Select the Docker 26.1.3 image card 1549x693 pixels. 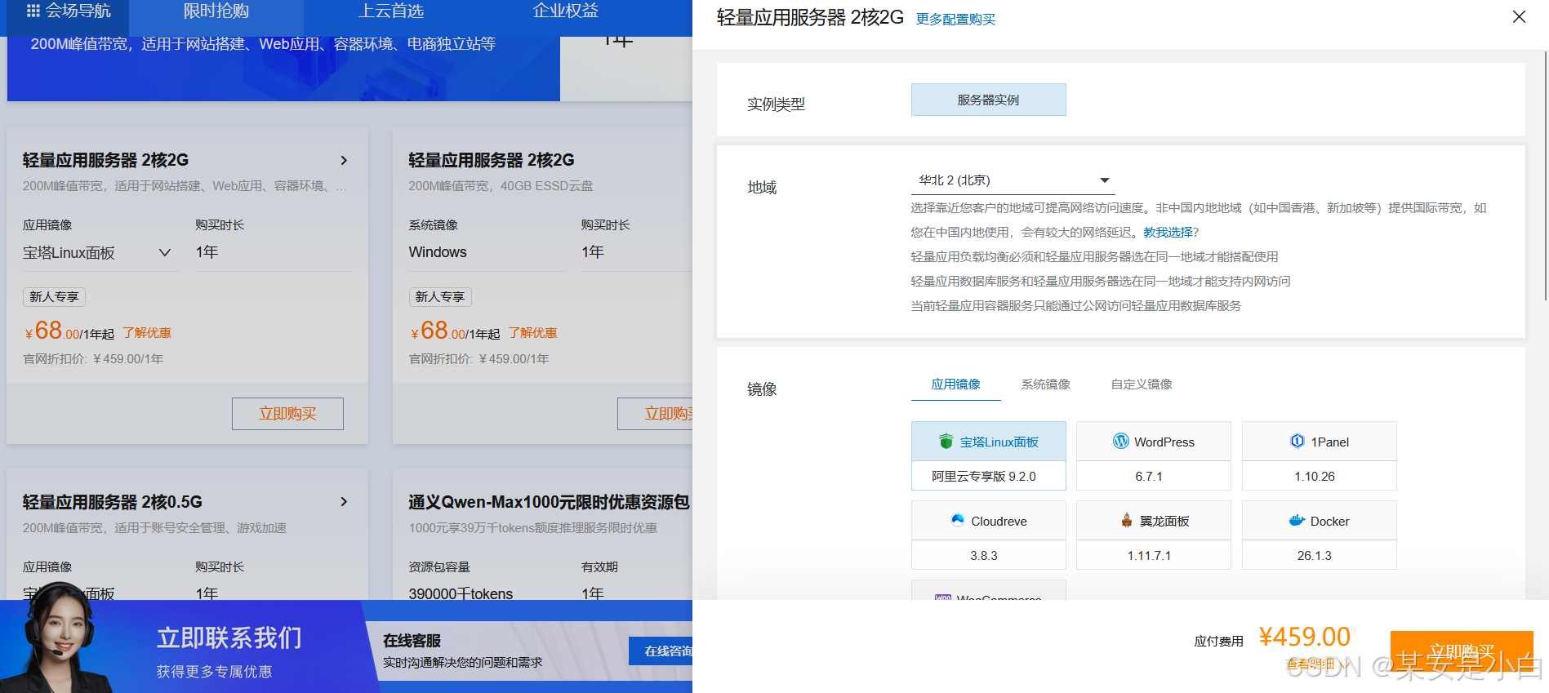(1319, 535)
